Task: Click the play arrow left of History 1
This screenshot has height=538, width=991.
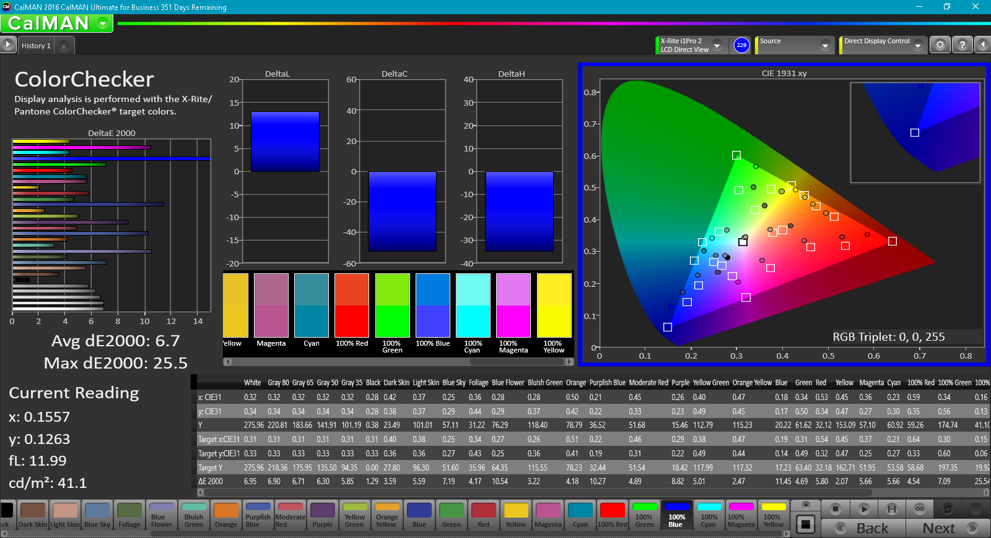Action: (x=7, y=45)
